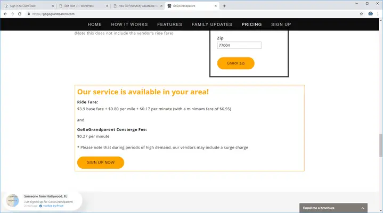The image size is (383, 213).
Task: Click the orange Check zip button
Action: coord(235,63)
